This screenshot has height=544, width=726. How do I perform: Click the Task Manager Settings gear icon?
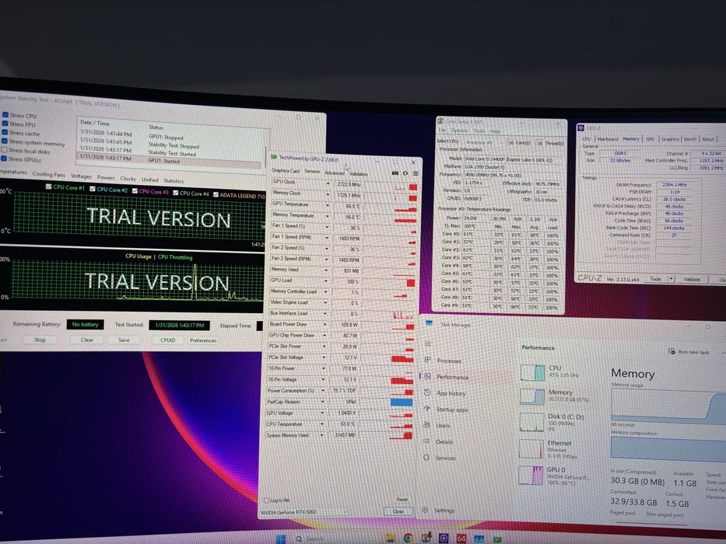[x=425, y=510]
